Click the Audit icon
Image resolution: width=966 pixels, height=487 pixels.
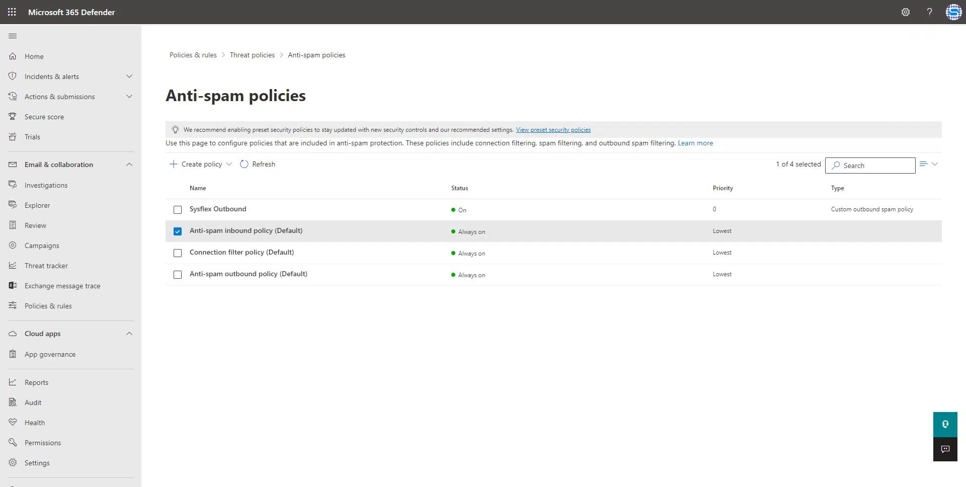pyautogui.click(x=13, y=402)
